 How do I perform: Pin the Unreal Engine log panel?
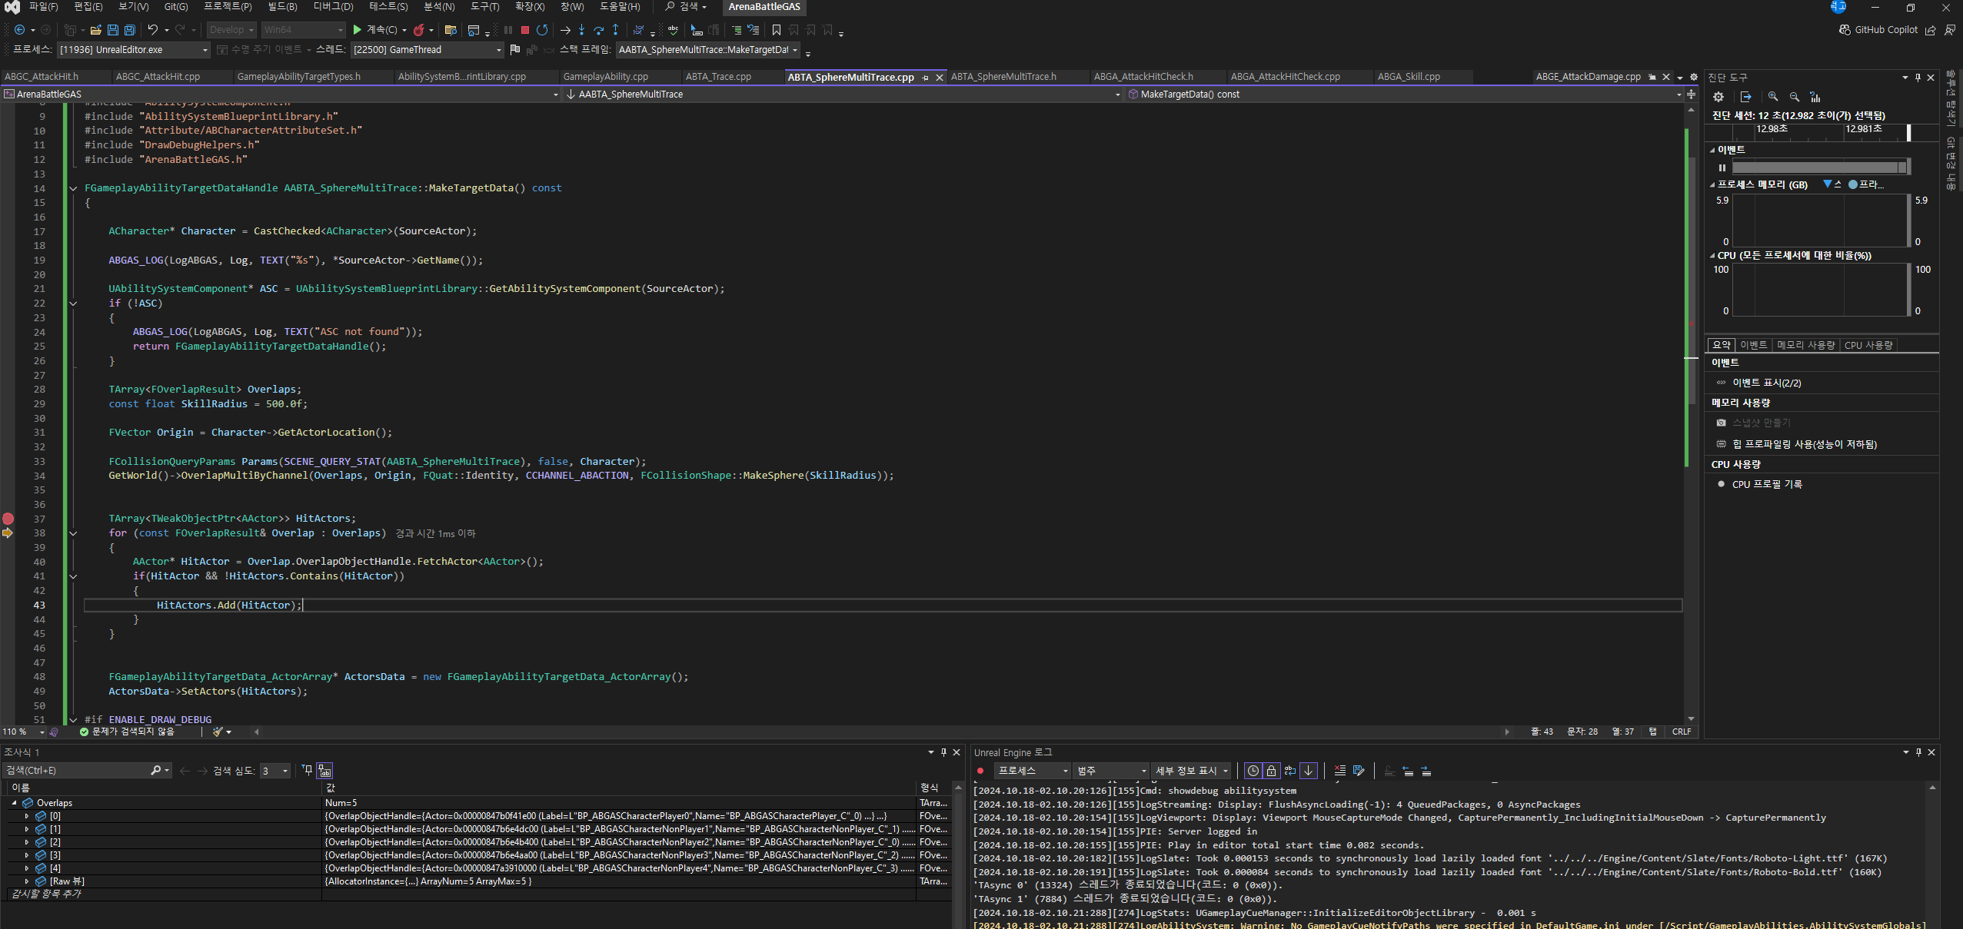coord(1918,752)
